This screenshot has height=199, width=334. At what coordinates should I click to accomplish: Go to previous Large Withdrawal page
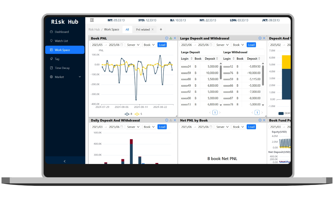252,112
